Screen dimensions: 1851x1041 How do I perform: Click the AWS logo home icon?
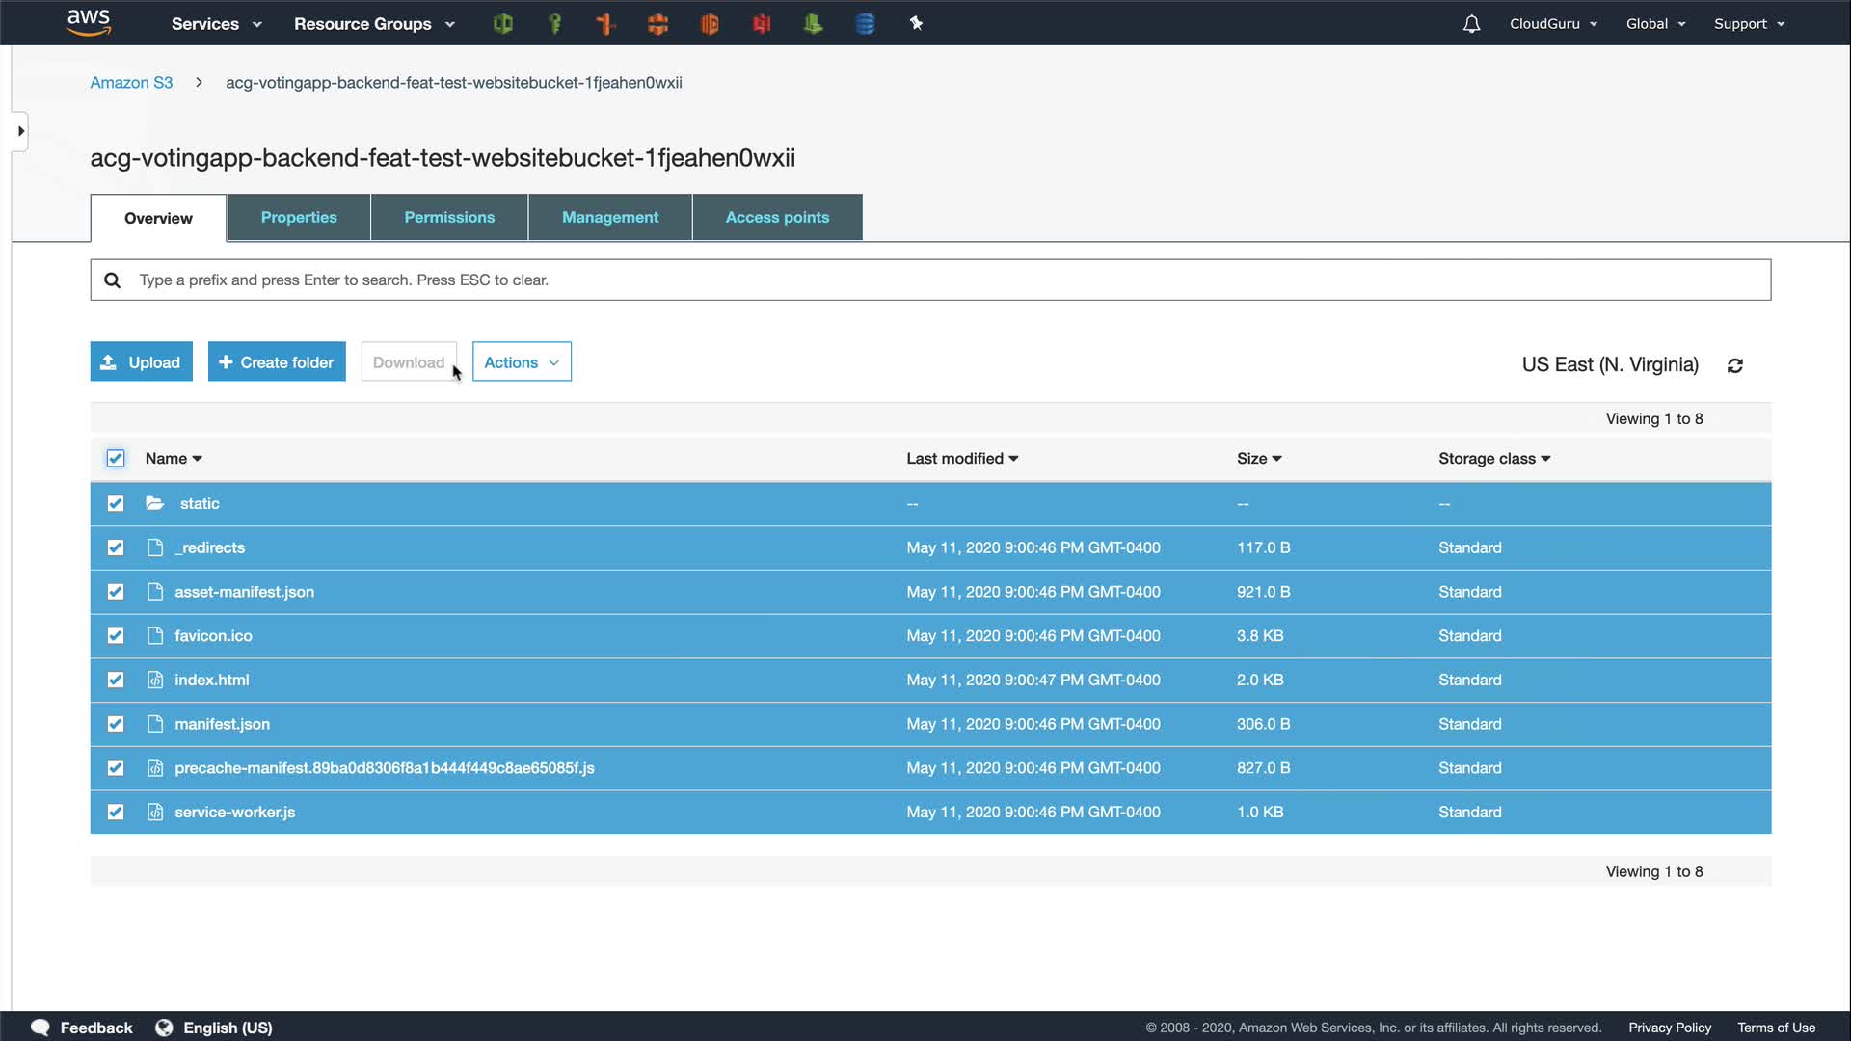(89, 22)
